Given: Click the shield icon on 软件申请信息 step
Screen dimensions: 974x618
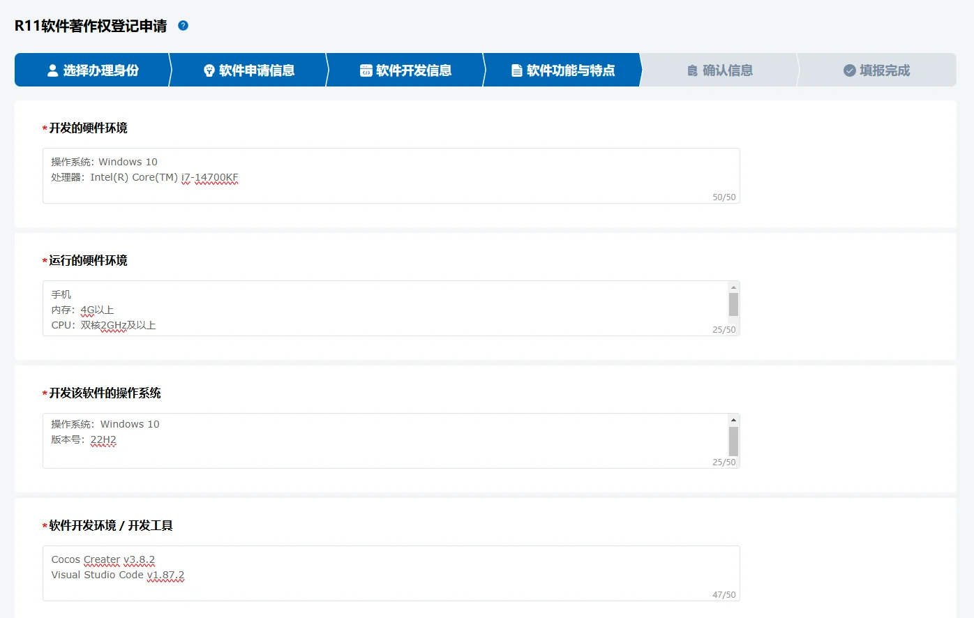Looking at the screenshot, I should pos(209,70).
